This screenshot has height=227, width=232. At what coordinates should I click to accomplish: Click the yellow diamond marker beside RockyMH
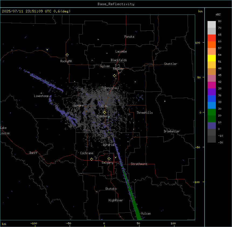tap(67, 55)
